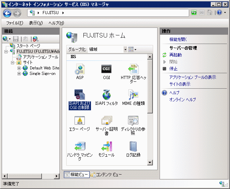
Task: Click the save connections floppy icon
Action: tap(16, 39)
